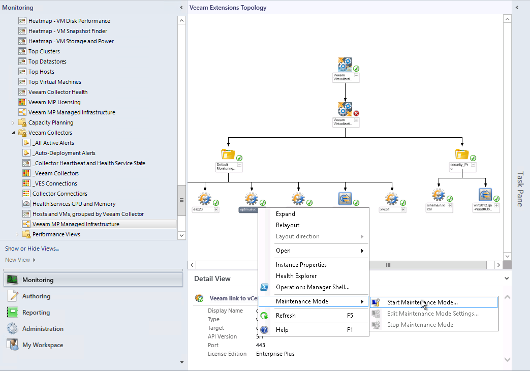Click topology vertical scroll up arrow

pyautogui.click(x=507, y=19)
